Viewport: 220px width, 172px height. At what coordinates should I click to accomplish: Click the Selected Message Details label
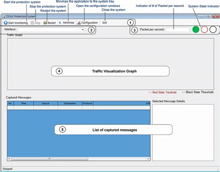pyautogui.click(x=168, y=101)
